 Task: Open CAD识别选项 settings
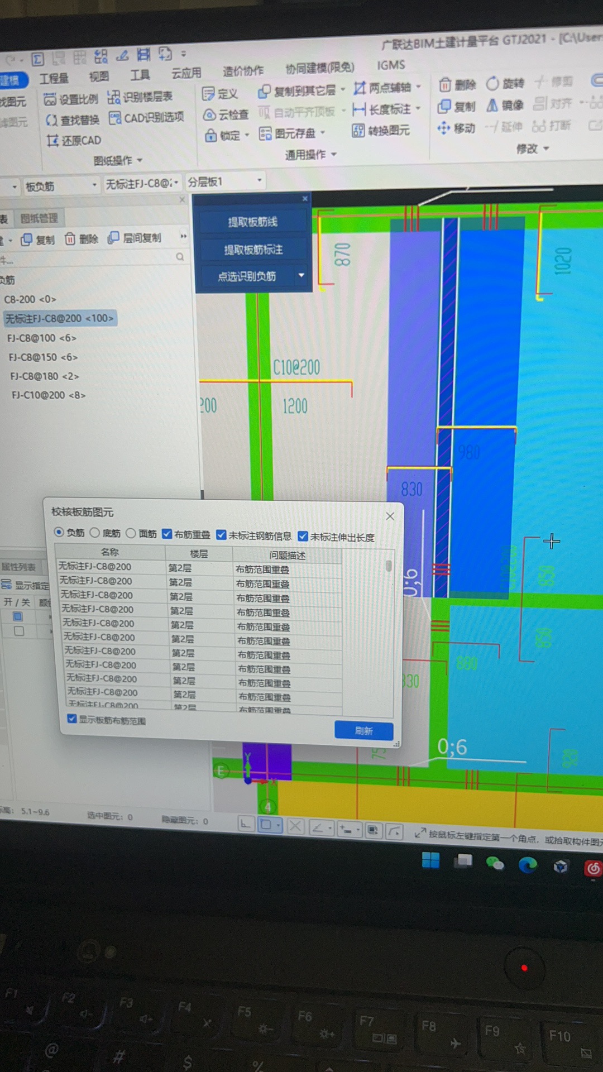146,118
